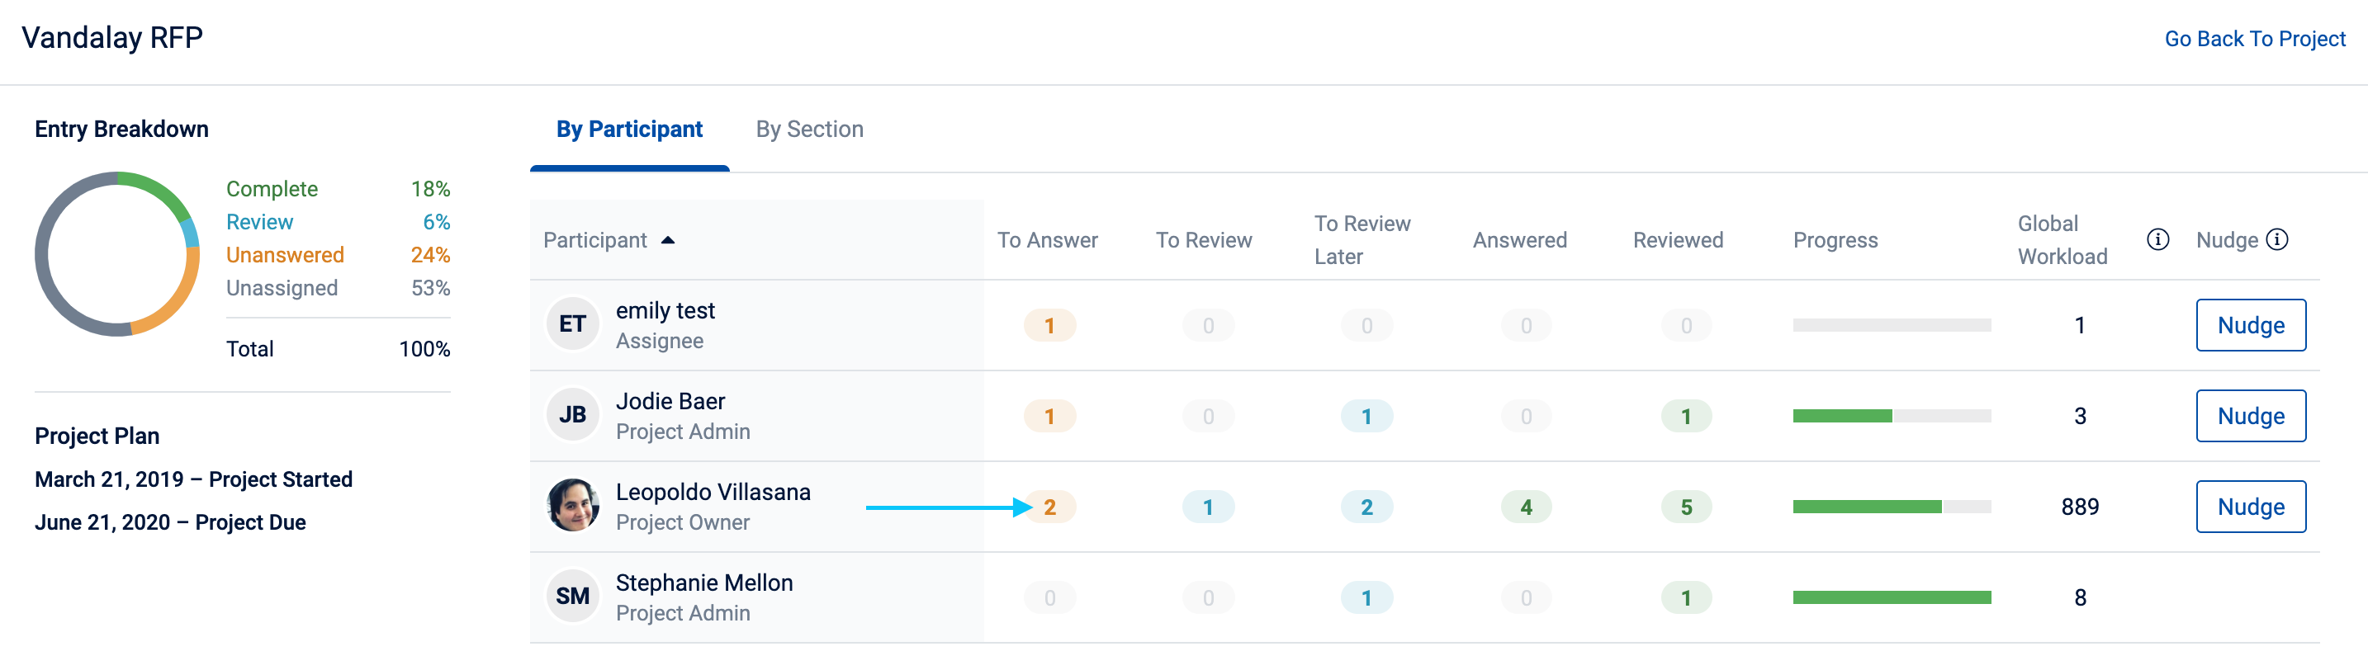The width and height of the screenshot is (2368, 670).
Task: Click the Nudge column info icon
Action: [2277, 240]
